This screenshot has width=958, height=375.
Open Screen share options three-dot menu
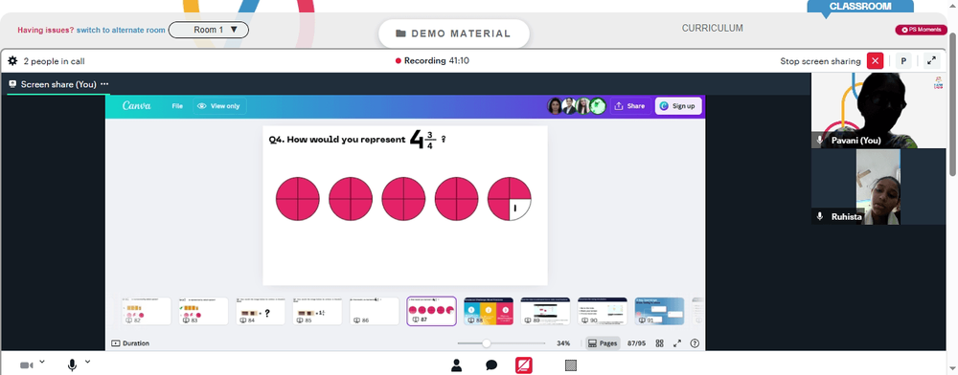point(104,84)
